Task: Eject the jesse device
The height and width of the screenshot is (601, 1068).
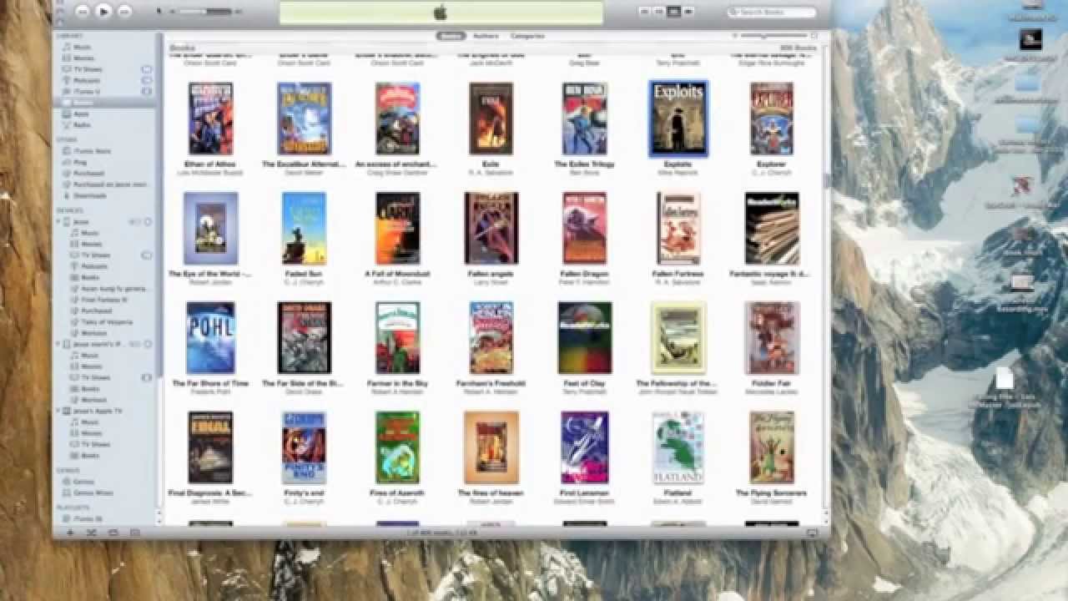Action: (x=148, y=222)
